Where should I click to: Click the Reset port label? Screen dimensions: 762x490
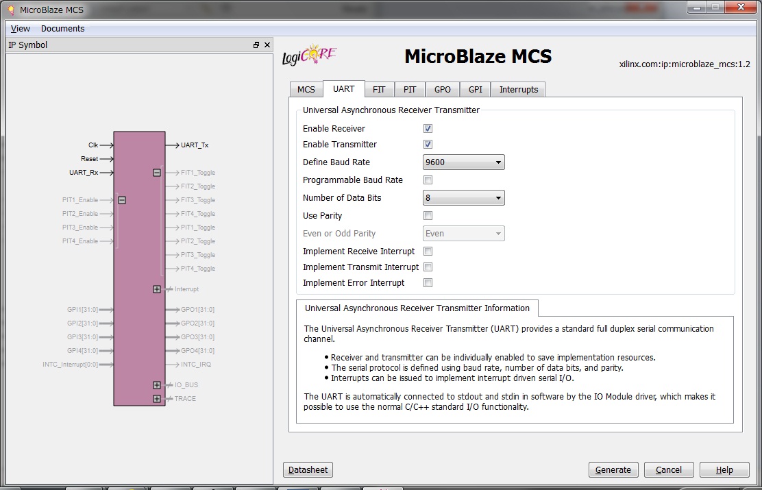(x=89, y=159)
